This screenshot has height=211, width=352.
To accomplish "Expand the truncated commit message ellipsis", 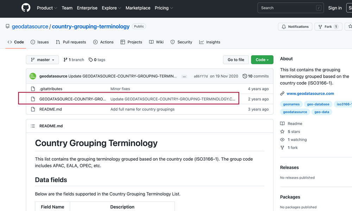I will point(184,76).
